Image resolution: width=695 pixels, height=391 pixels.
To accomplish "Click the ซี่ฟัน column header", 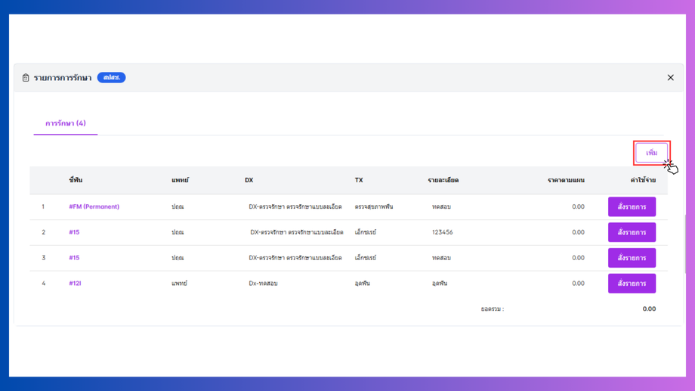I will pyautogui.click(x=76, y=181).
